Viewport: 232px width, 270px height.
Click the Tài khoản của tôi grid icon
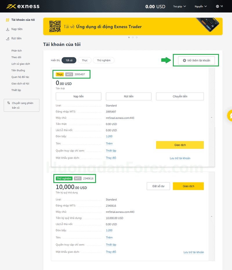point(8,20)
